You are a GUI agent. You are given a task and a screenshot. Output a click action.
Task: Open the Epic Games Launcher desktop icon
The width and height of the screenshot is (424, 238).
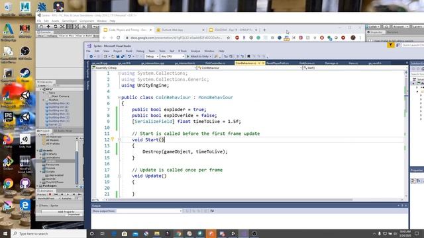8,119
